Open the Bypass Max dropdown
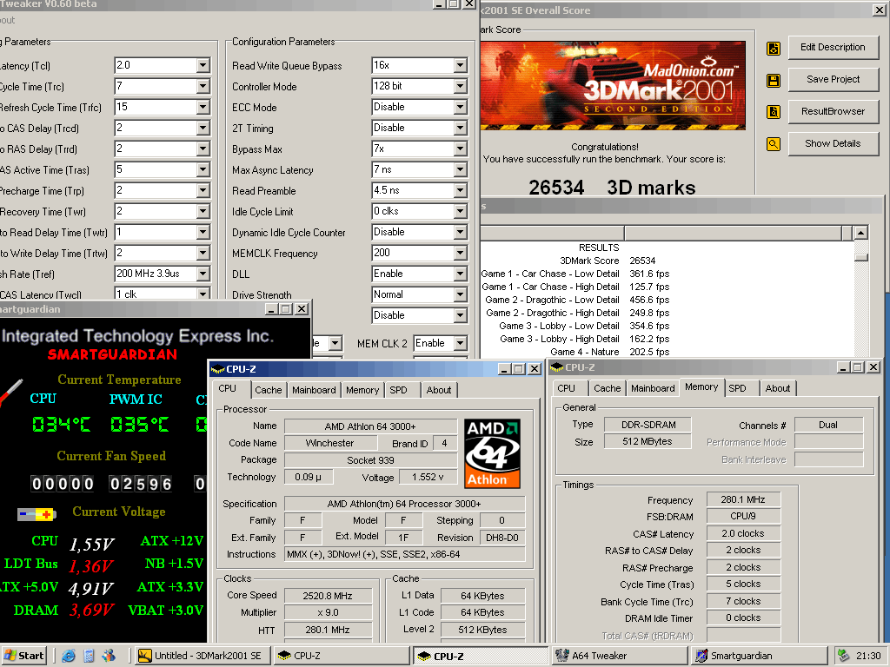Screen dimensions: 890x667 [461, 149]
